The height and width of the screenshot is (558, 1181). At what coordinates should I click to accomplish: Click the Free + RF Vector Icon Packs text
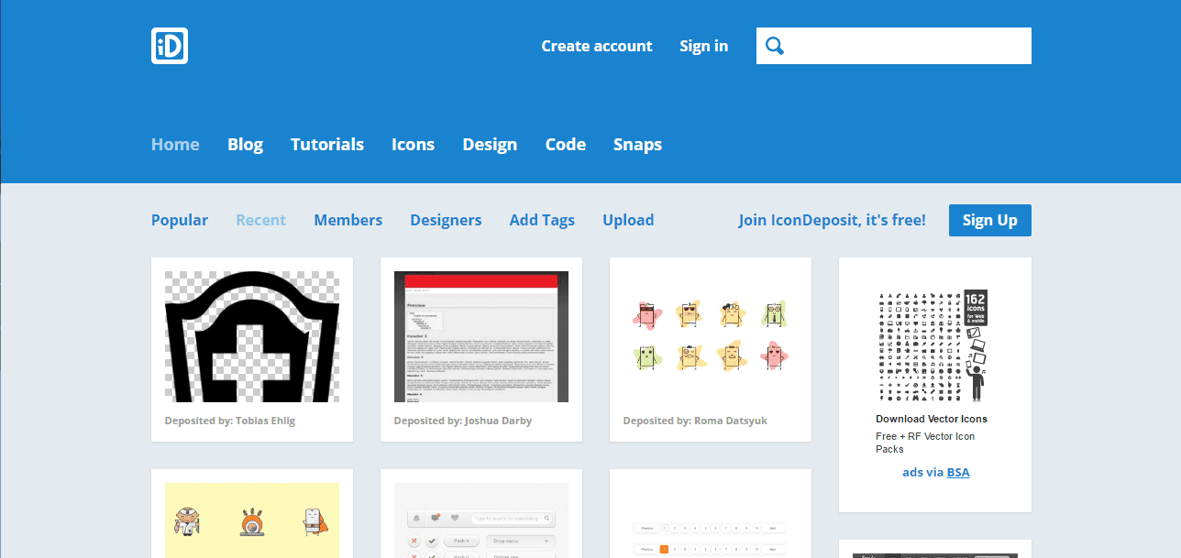925,443
